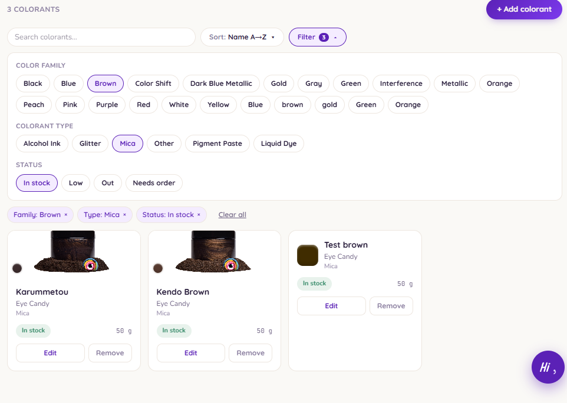Click the Test brown color square

(307, 255)
